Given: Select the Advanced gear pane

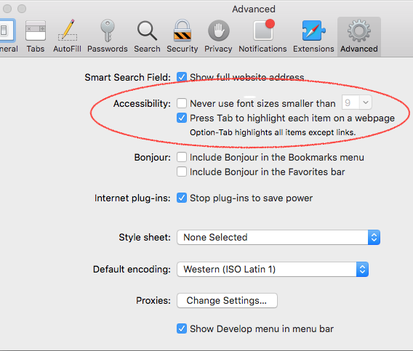Looking at the screenshot, I should click(x=359, y=36).
